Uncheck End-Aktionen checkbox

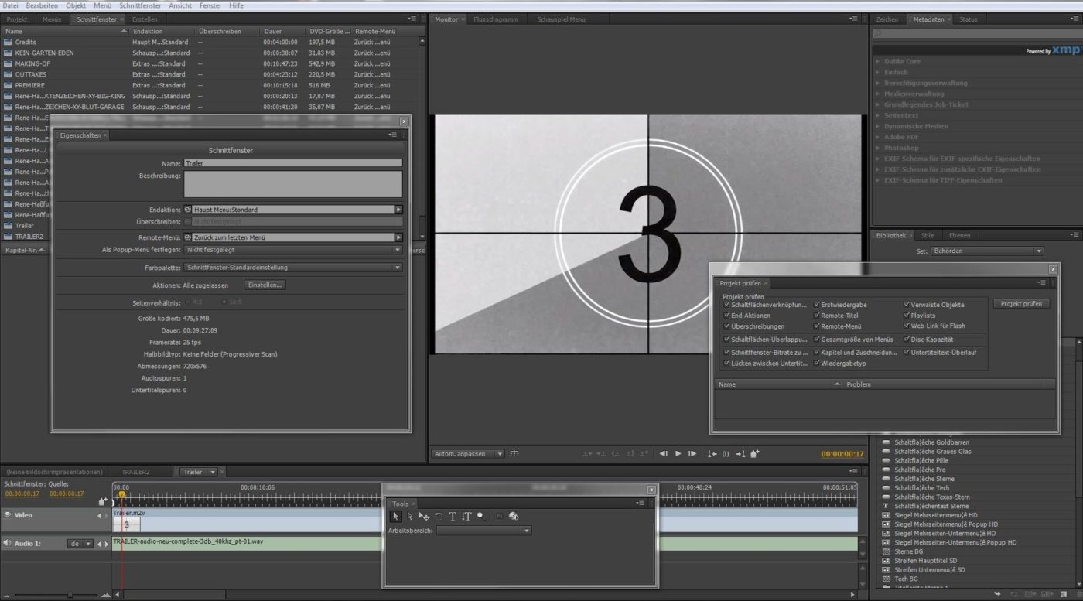727,316
